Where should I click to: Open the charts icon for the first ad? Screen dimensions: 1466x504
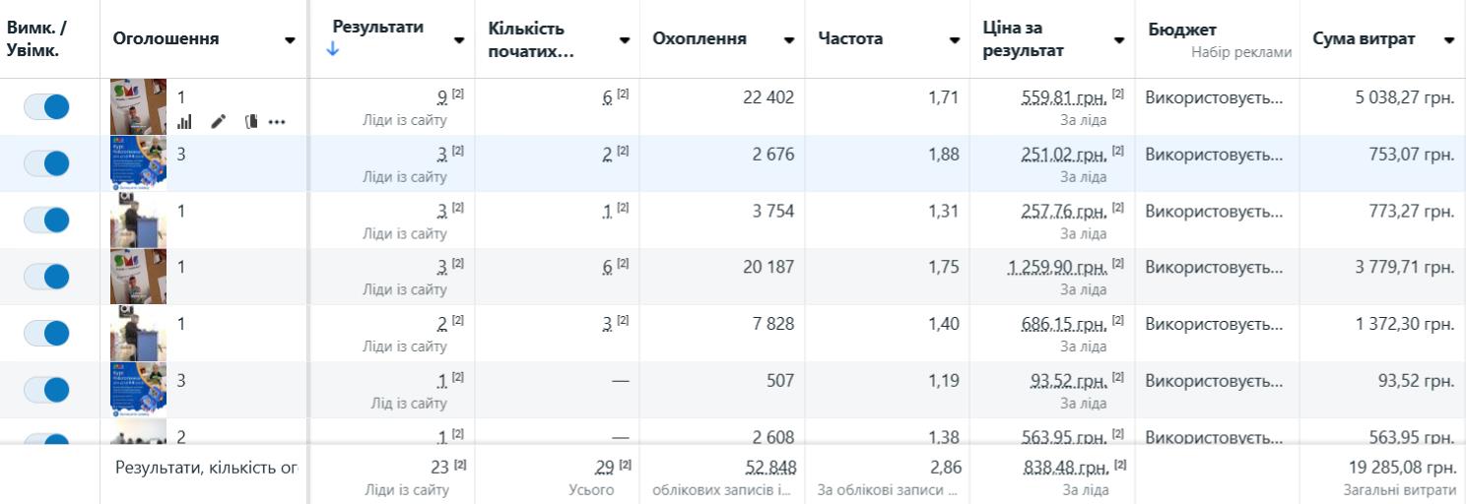[x=184, y=122]
